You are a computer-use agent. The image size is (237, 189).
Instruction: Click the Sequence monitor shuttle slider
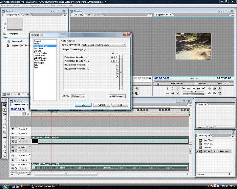(x=194, y=91)
